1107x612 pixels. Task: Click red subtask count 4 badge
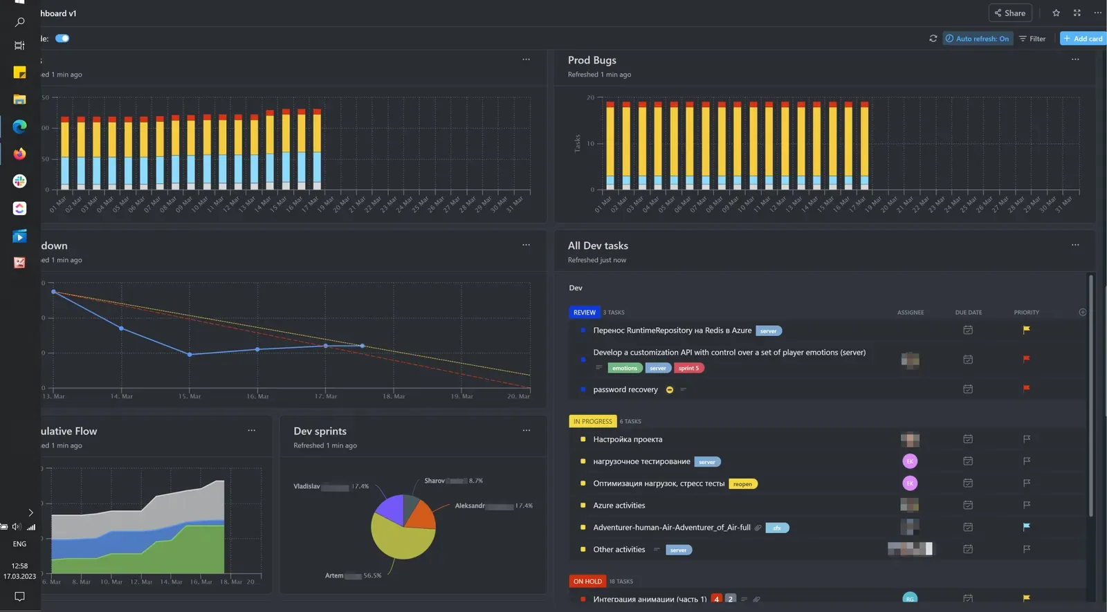click(717, 599)
